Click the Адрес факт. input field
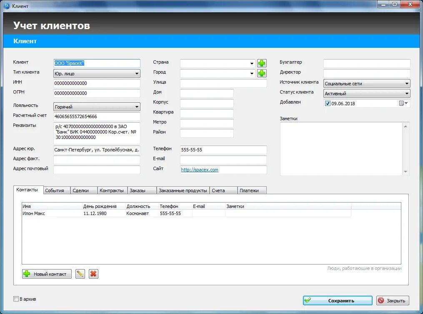 point(97,160)
